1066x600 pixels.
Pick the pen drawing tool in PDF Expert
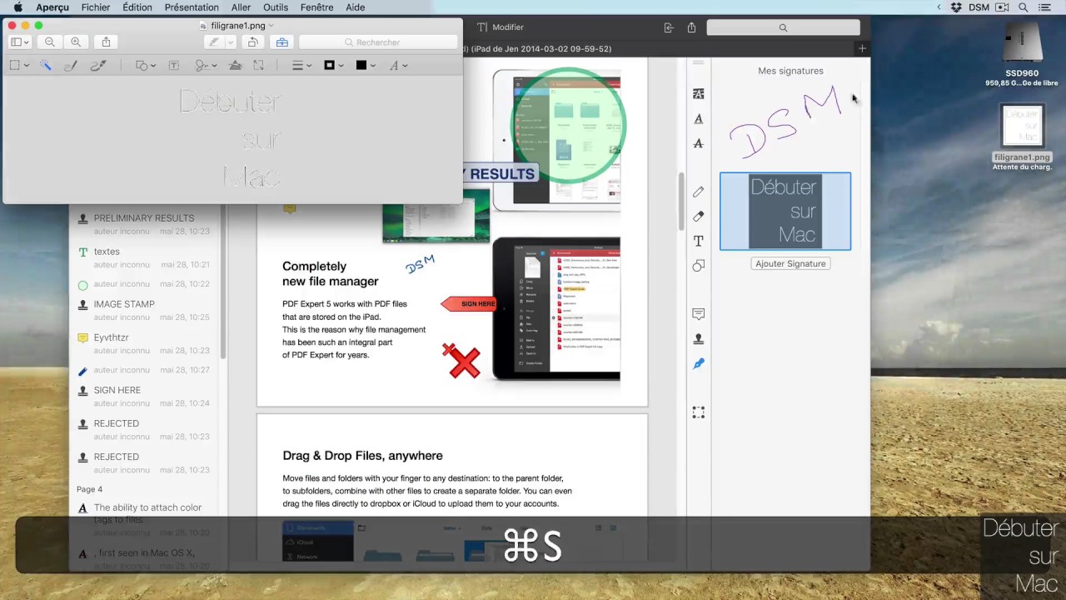699,192
